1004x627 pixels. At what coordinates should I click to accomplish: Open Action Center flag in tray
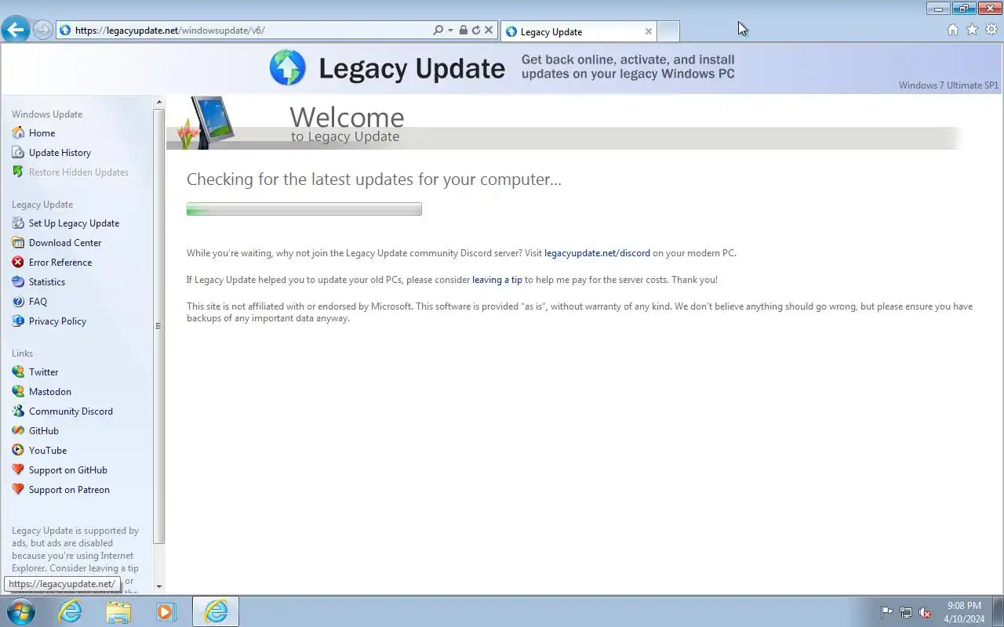[x=886, y=612]
